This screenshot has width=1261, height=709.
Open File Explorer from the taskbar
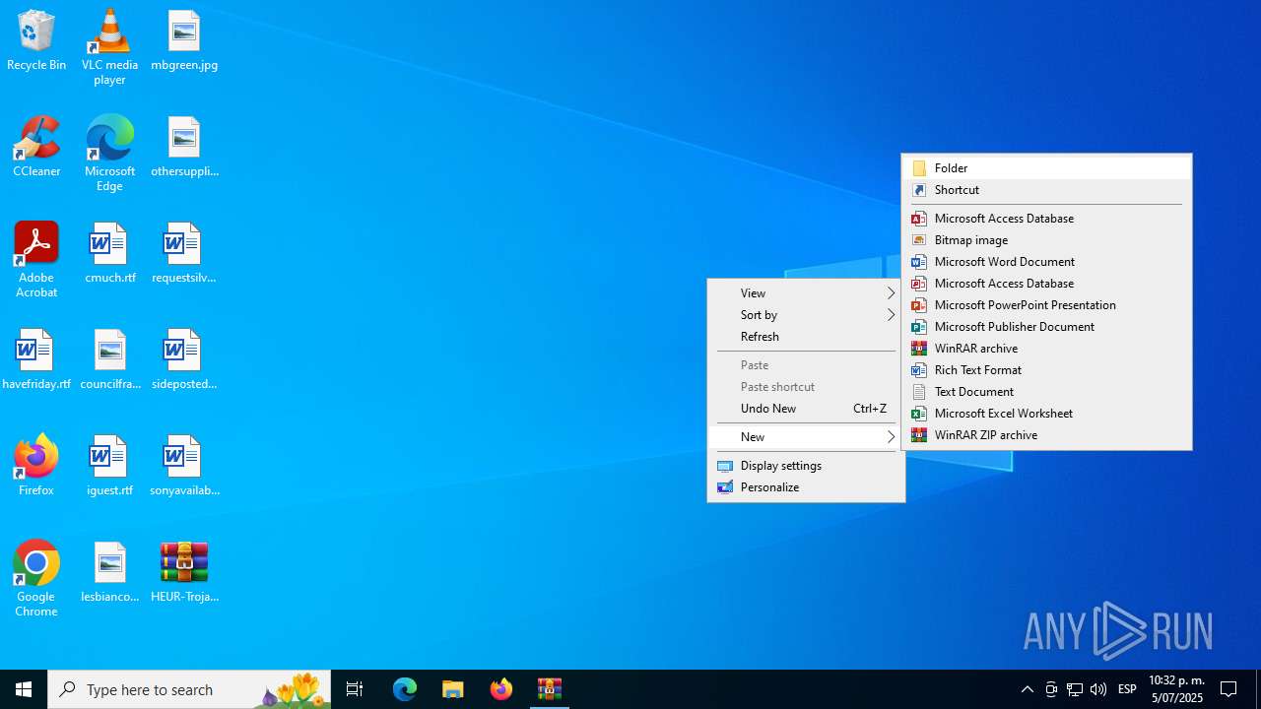point(453,689)
